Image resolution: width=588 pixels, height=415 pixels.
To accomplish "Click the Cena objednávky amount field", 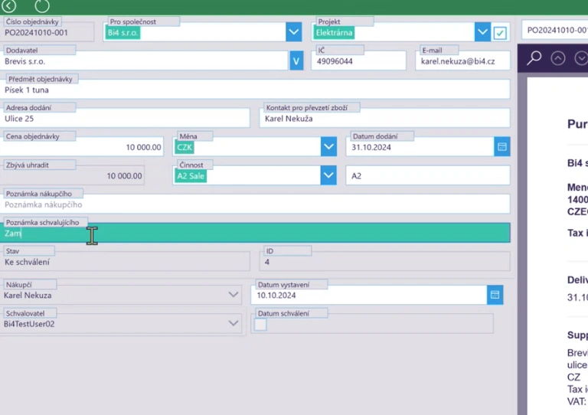I will pos(84,147).
